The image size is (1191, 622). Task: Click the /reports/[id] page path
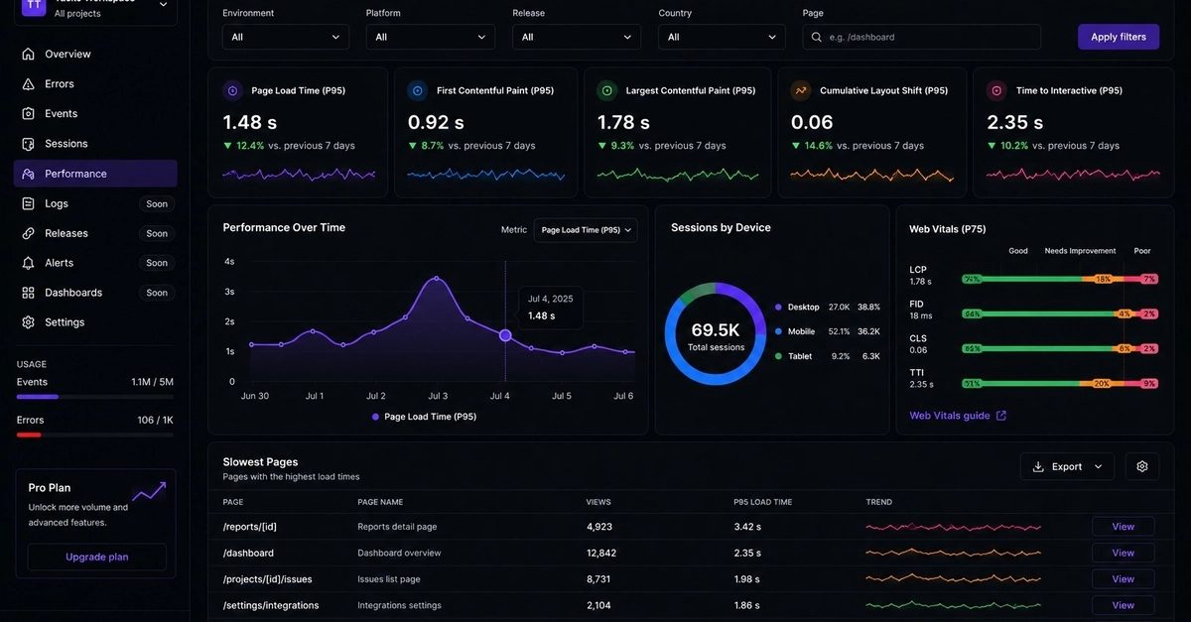[x=249, y=527]
